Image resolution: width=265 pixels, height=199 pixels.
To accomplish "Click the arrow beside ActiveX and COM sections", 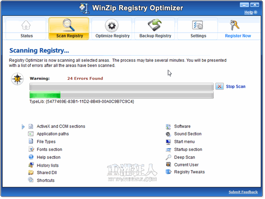I will click(23, 127).
